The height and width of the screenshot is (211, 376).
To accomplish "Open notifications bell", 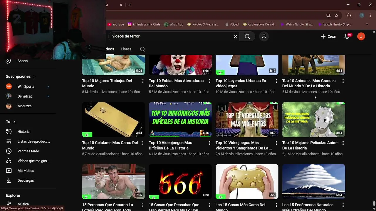I will (x=347, y=36).
